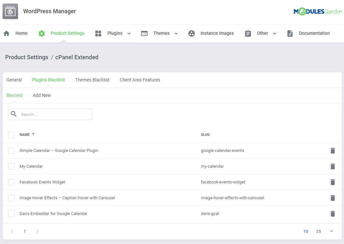Go to next page arrow
The image size is (344, 244).
coord(38,231)
